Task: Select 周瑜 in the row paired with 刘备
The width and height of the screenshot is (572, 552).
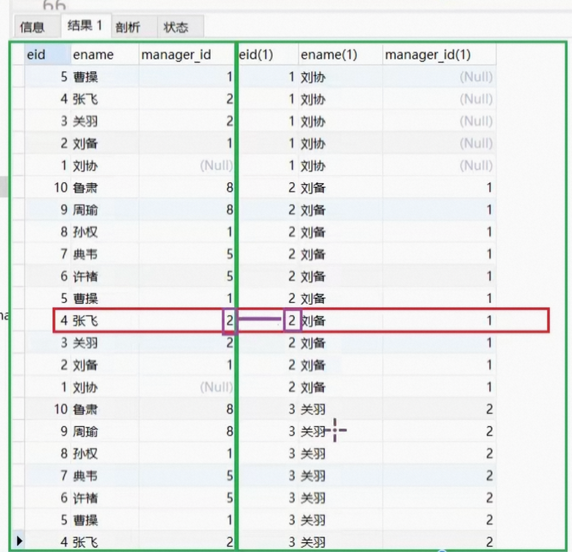Action: coord(85,210)
